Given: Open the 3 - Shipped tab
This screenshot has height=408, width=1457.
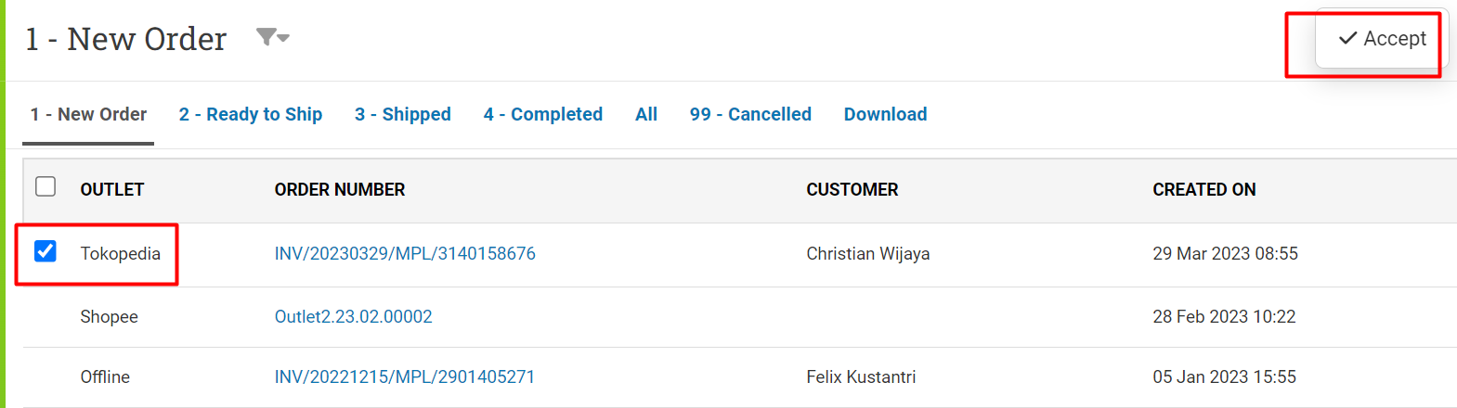Looking at the screenshot, I should pos(403,114).
